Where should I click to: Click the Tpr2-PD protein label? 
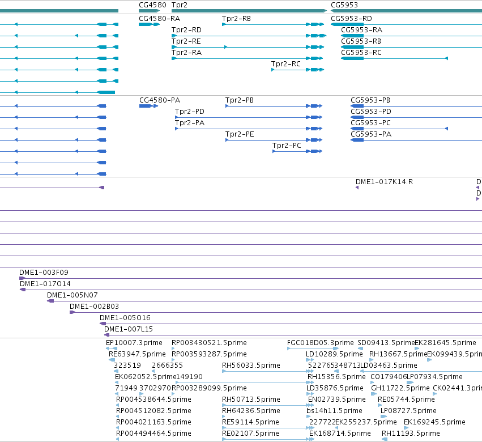pos(190,112)
